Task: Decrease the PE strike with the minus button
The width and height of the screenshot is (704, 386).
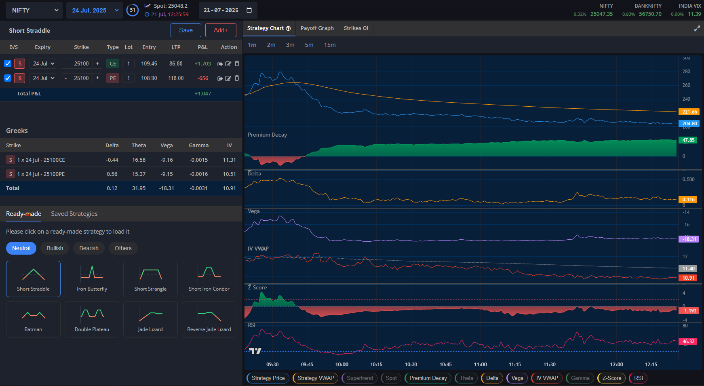Action: pyautogui.click(x=65, y=78)
